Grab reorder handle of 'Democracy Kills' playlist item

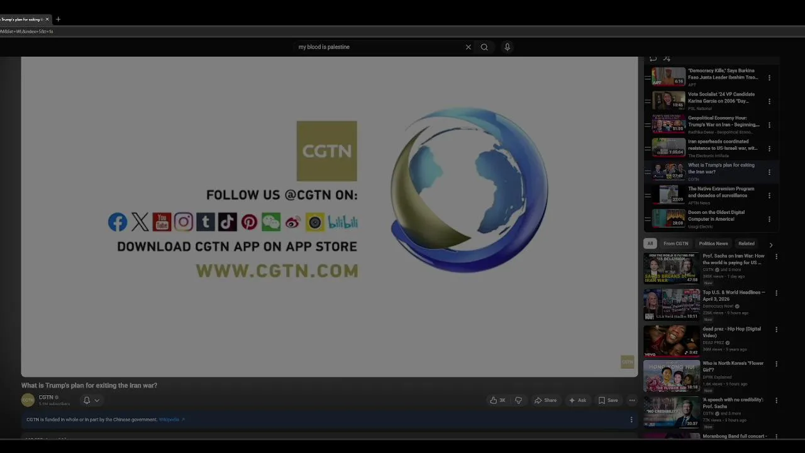point(647,78)
